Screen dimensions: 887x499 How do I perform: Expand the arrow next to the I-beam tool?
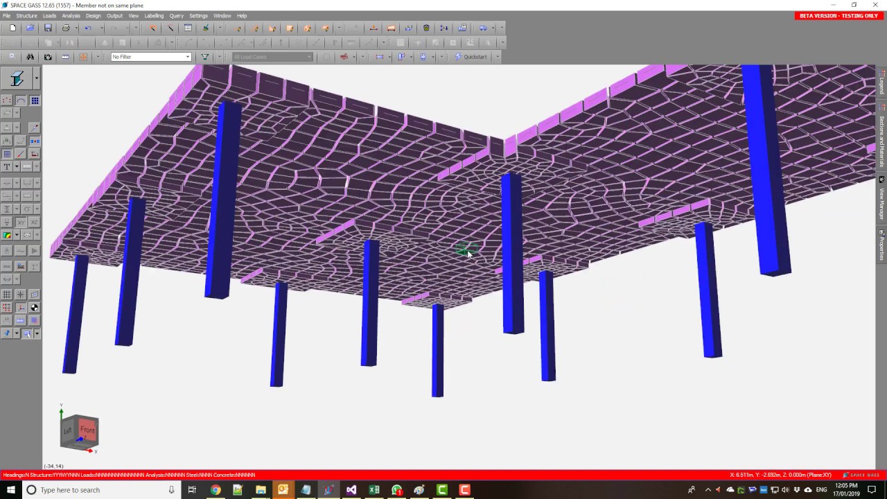[36, 79]
